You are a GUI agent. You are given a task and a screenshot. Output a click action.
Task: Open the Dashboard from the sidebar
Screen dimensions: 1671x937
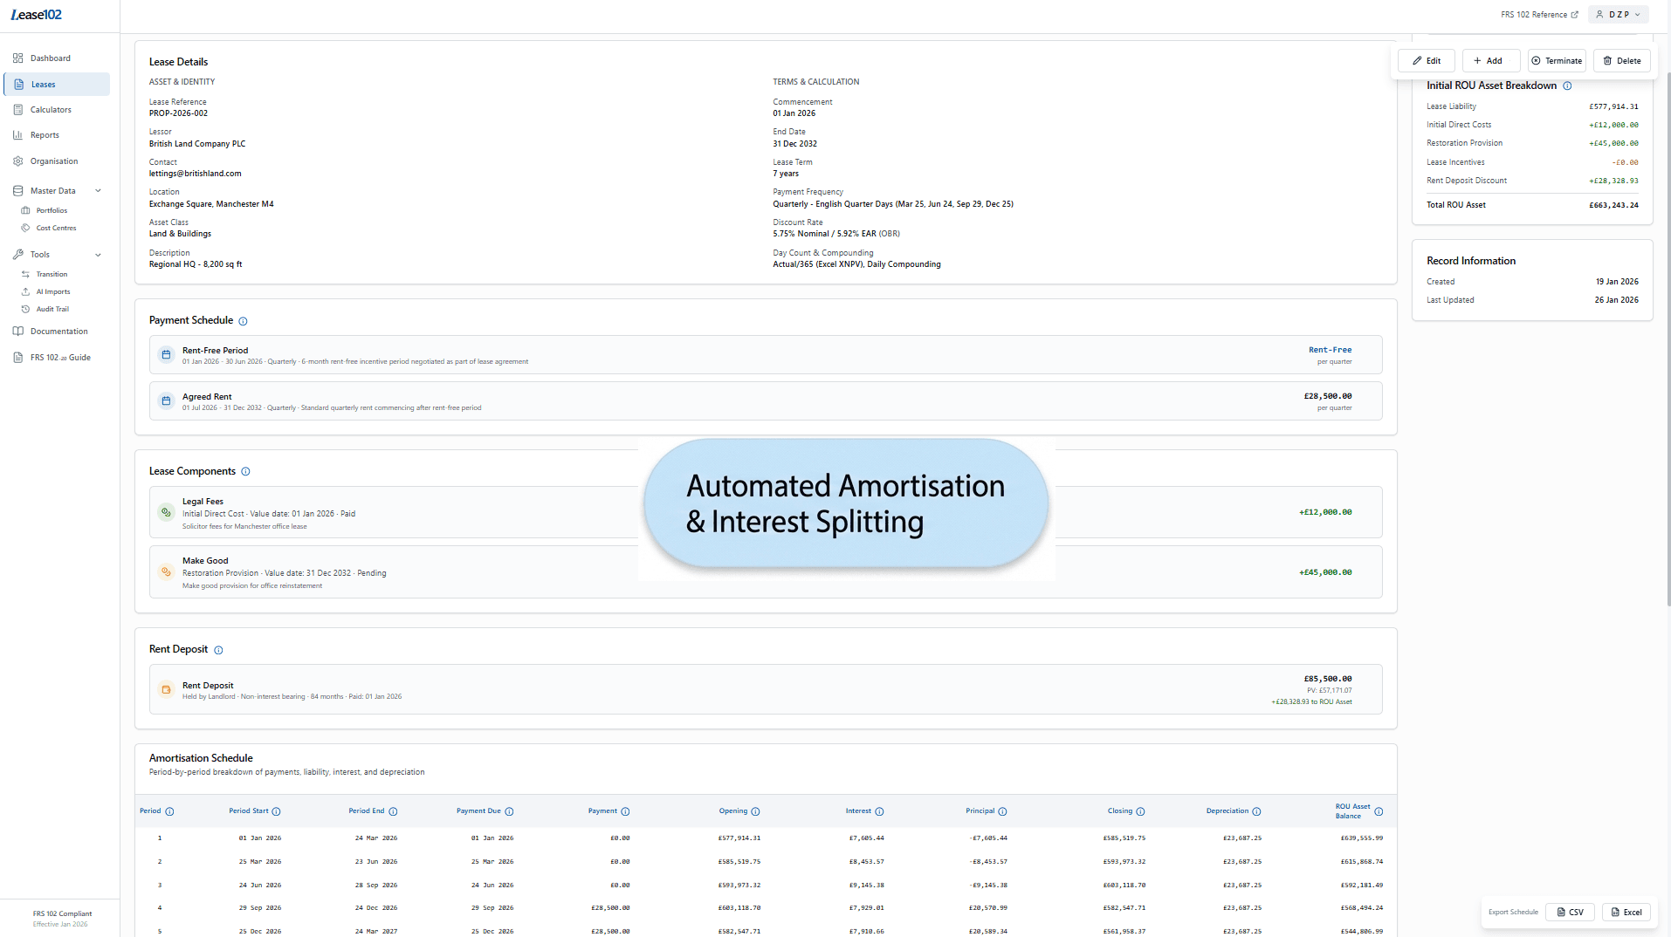[x=50, y=58]
